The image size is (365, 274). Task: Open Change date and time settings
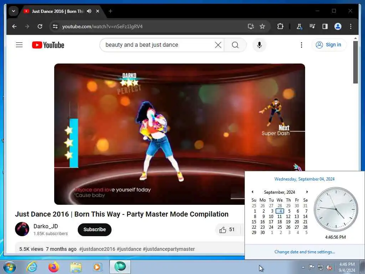point(305,252)
